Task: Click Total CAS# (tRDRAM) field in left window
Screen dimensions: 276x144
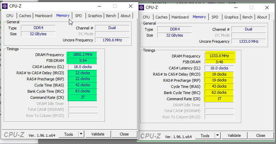Action: pyautogui.click(x=83, y=109)
